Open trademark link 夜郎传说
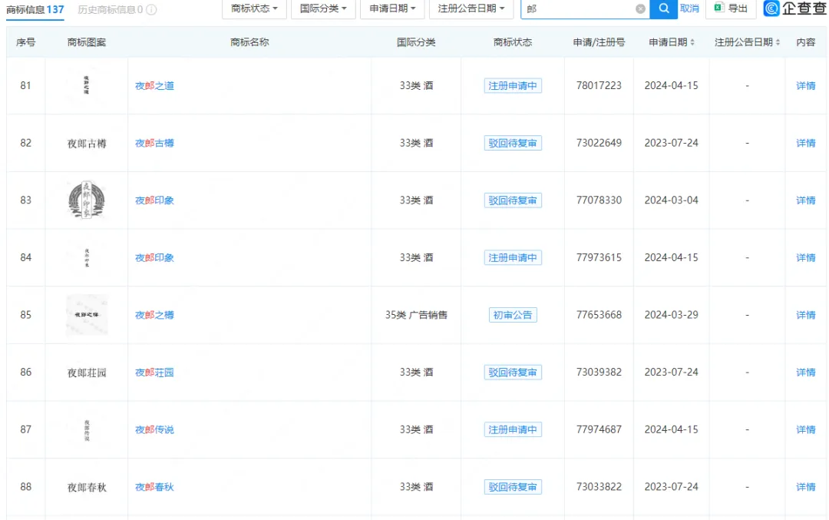 point(154,429)
